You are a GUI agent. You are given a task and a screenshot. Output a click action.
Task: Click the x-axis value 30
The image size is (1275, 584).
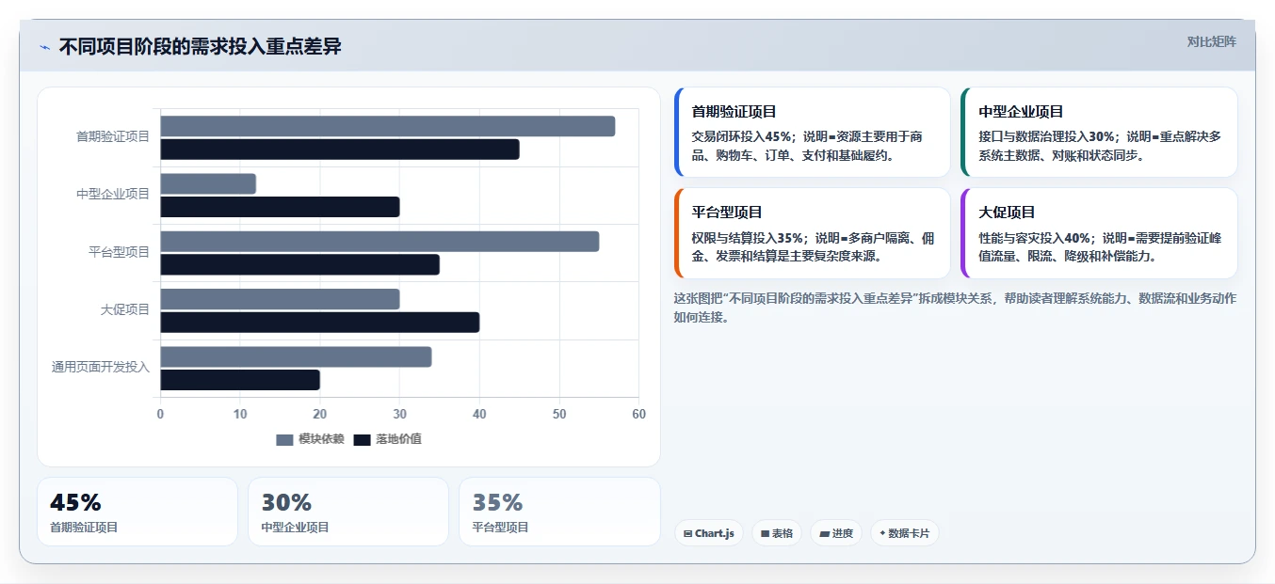click(x=399, y=414)
